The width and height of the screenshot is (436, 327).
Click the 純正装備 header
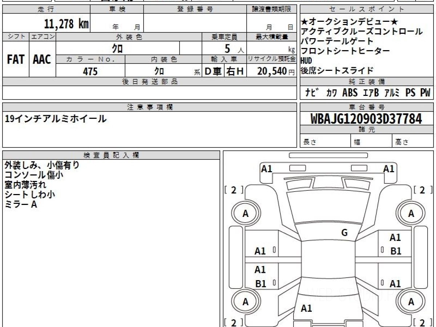367,81
